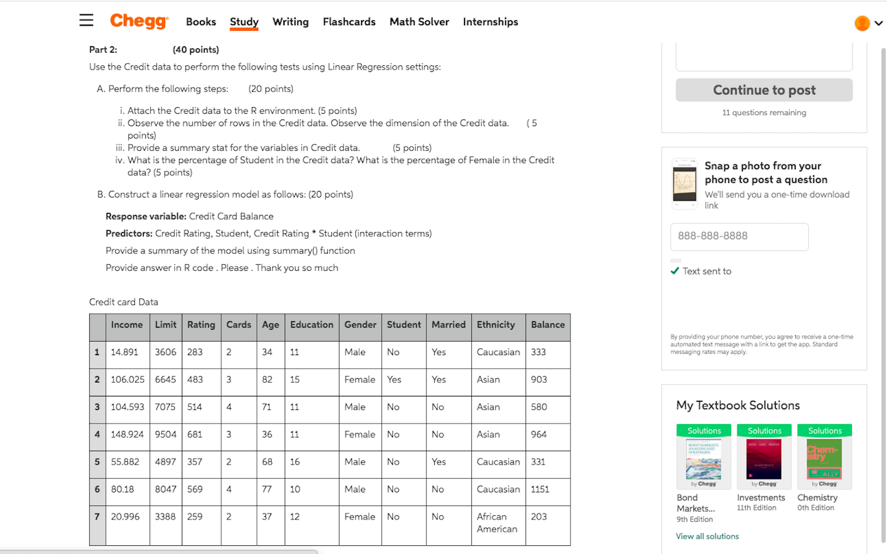The width and height of the screenshot is (887, 554).
Task: Click the green checkmark beside Text sent to
Action: (674, 270)
